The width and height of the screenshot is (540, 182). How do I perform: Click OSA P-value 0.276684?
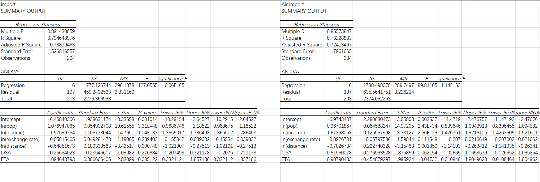click(x=148, y=153)
